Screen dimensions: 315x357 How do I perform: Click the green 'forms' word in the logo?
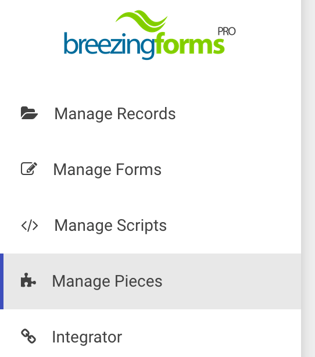click(x=189, y=44)
